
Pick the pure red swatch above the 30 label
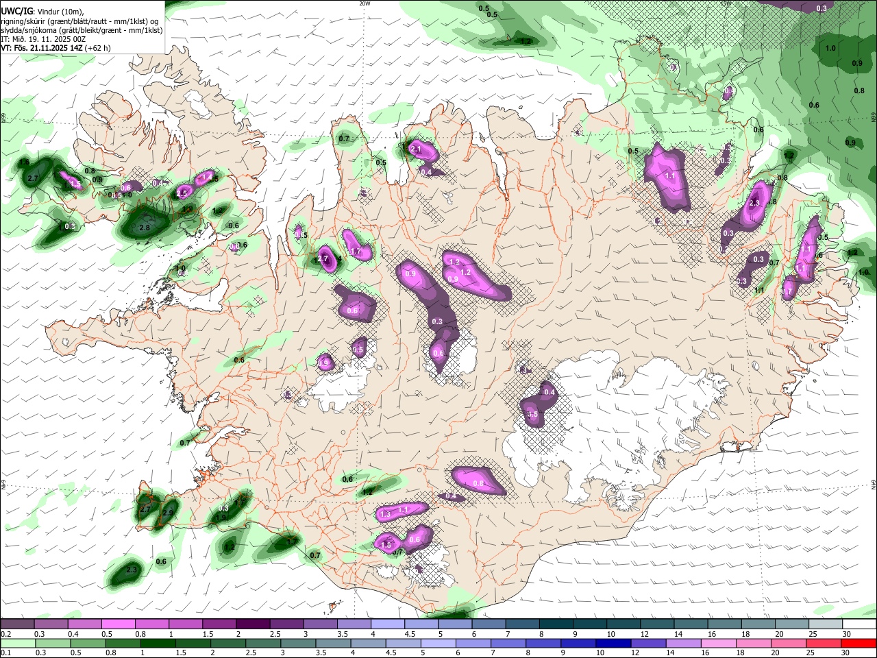859,643
